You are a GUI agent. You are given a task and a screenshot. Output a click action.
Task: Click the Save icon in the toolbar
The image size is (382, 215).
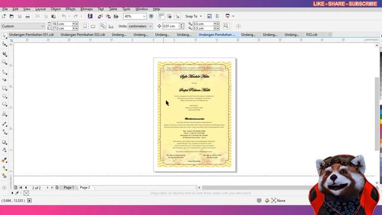click(20, 16)
